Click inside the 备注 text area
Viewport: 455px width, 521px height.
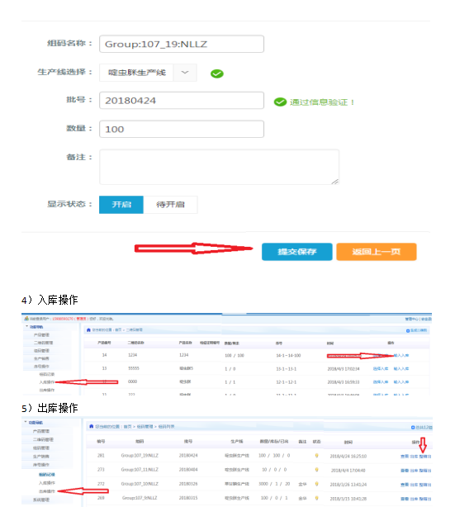[x=219, y=167]
